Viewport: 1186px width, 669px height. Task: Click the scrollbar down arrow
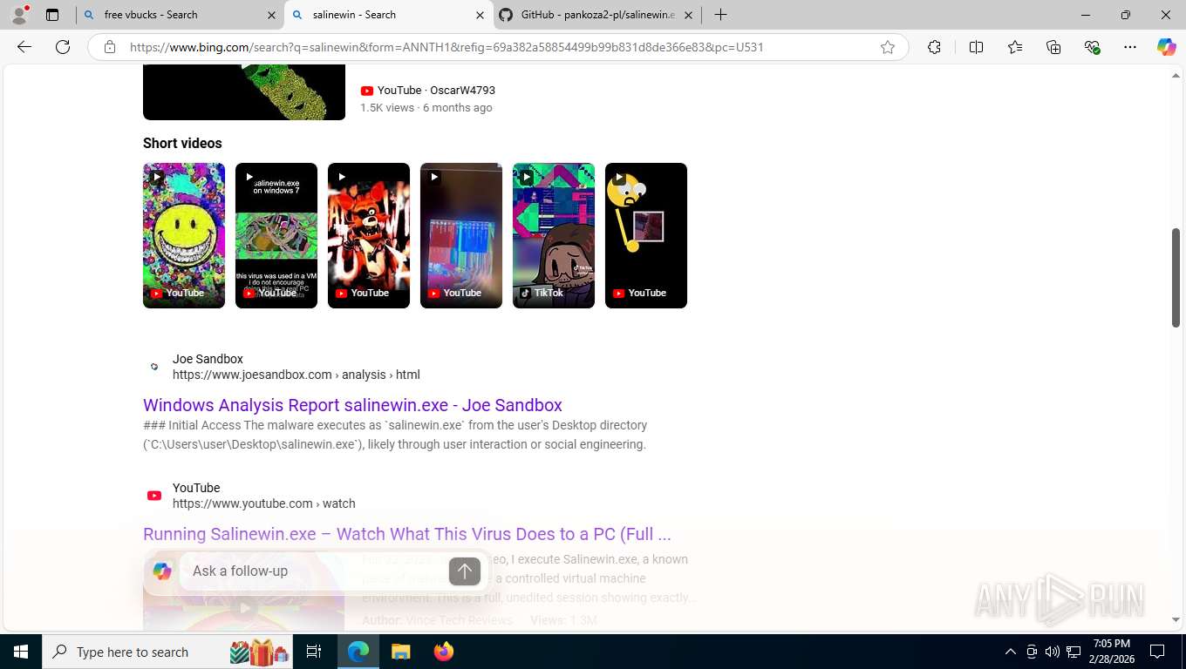[x=1176, y=620]
